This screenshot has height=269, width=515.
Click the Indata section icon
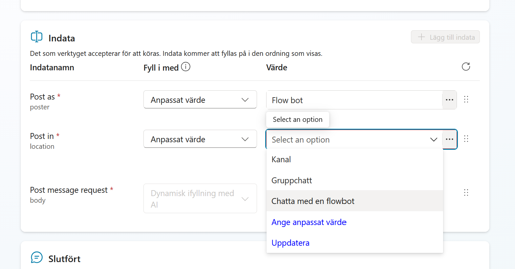(37, 36)
